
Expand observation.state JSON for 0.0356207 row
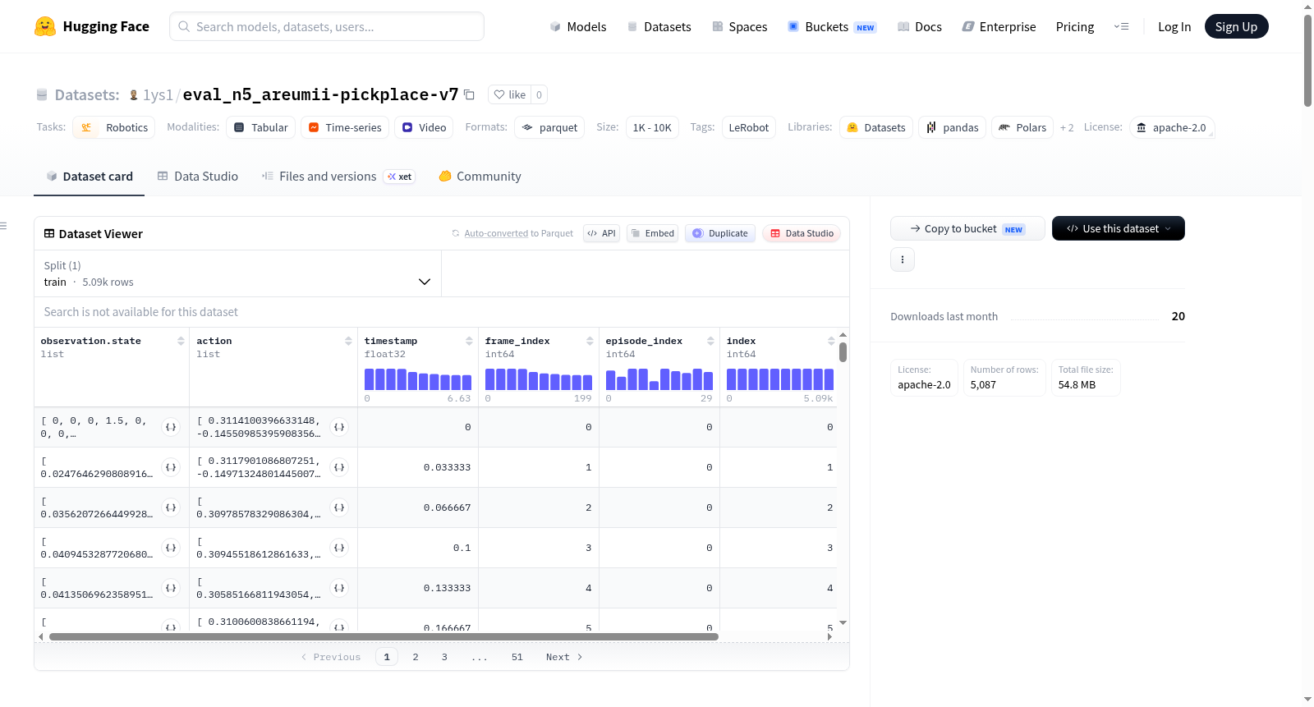click(171, 507)
